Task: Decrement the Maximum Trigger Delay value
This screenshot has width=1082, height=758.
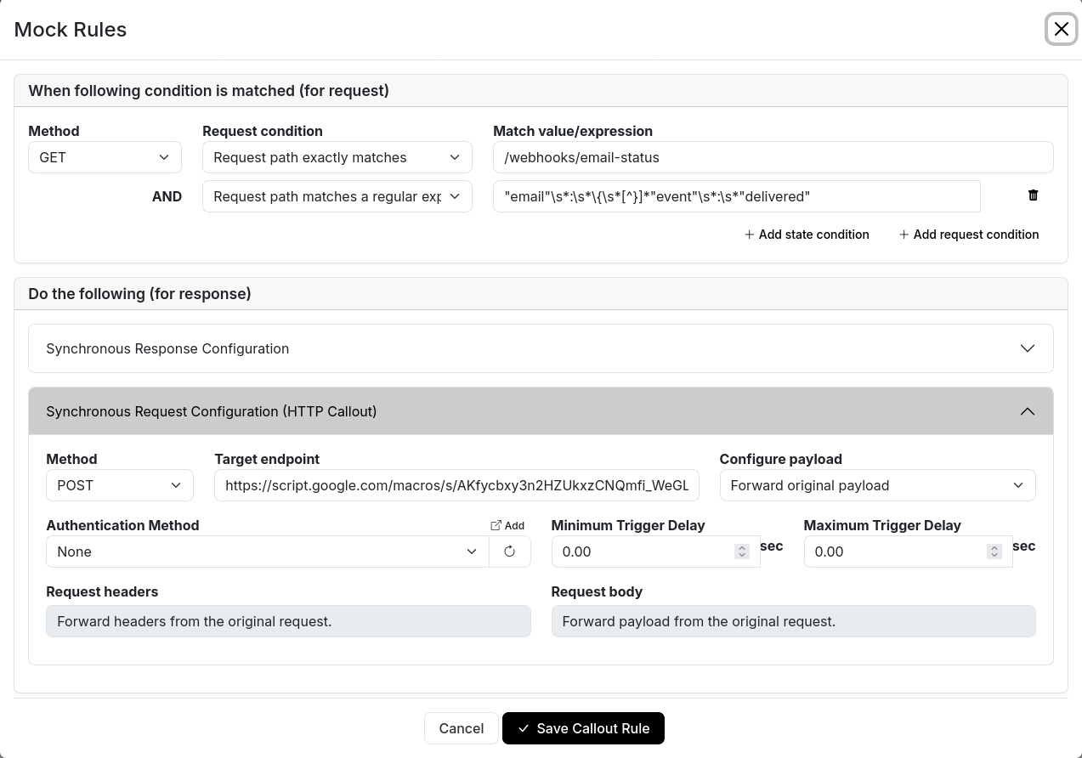Action: coord(994,556)
